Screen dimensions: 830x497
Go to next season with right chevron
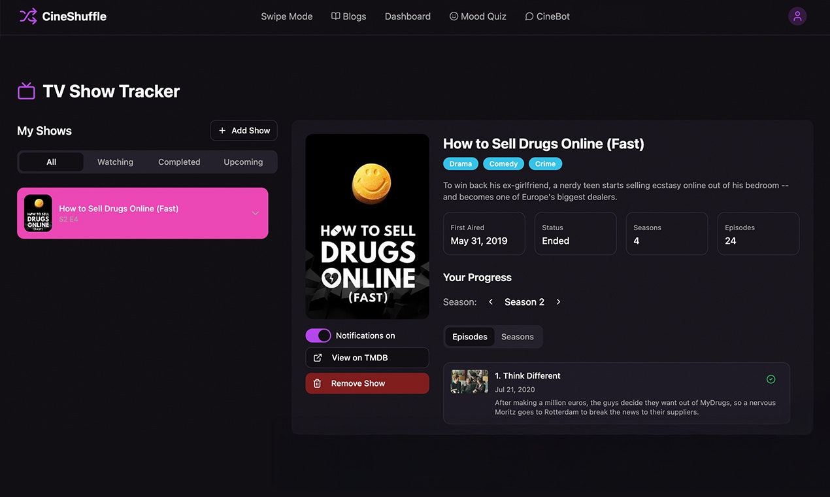tap(558, 302)
